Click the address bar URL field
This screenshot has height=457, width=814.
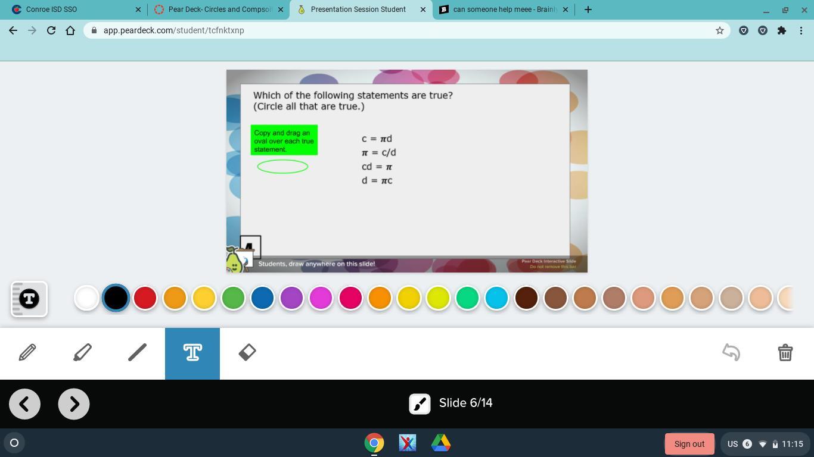pyautogui.click(x=406, y=30)
